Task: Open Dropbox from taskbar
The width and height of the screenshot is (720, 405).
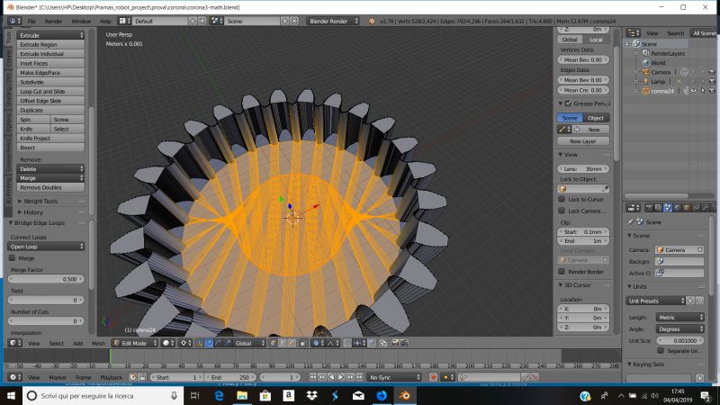Action: [311, 395]
